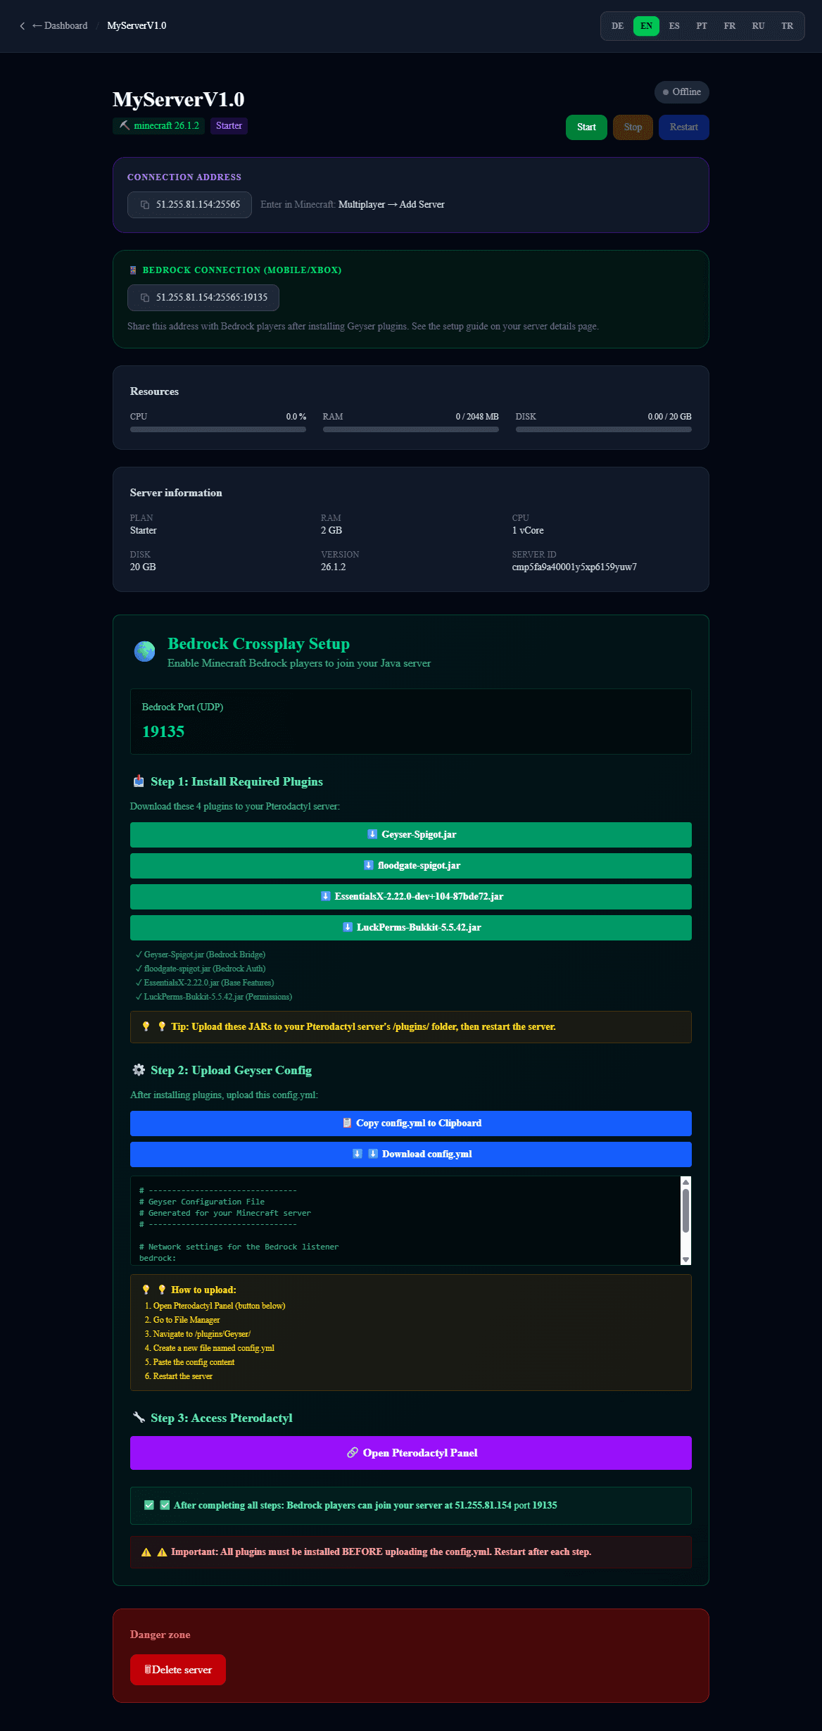Screen dimensions: 822x1731
Task: Click the config box scrollbar down arrow
Action: [x=685, y=1259]
